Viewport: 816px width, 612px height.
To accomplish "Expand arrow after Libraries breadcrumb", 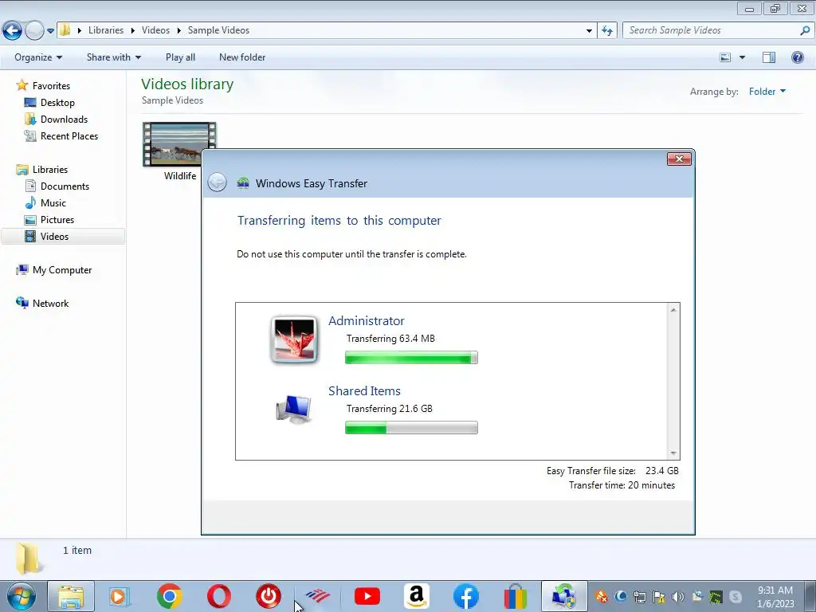I will point(133,31).
